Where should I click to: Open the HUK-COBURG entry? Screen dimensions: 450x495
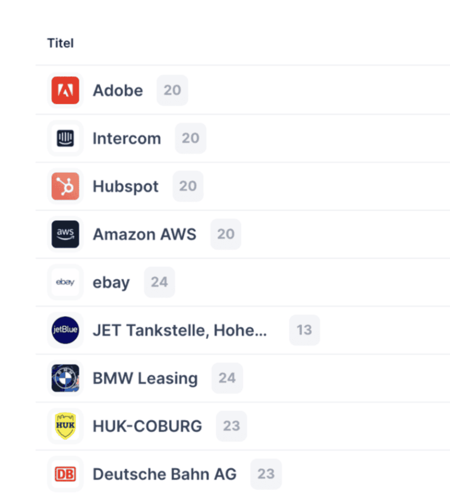pos(147,426)
